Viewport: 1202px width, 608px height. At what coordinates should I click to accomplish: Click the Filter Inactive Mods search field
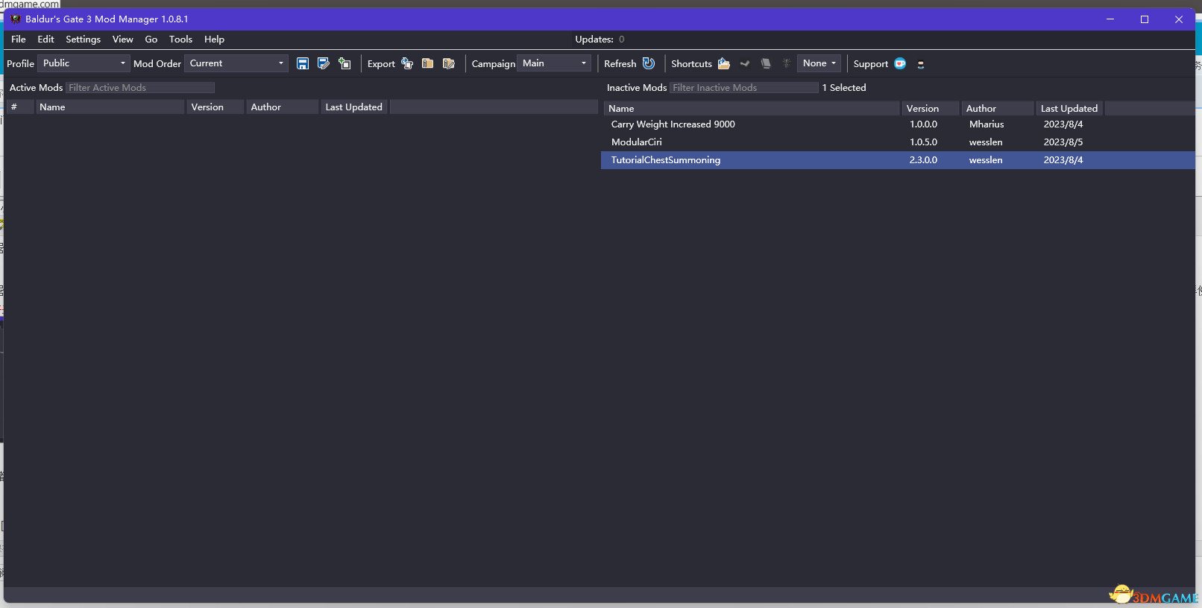743,88
